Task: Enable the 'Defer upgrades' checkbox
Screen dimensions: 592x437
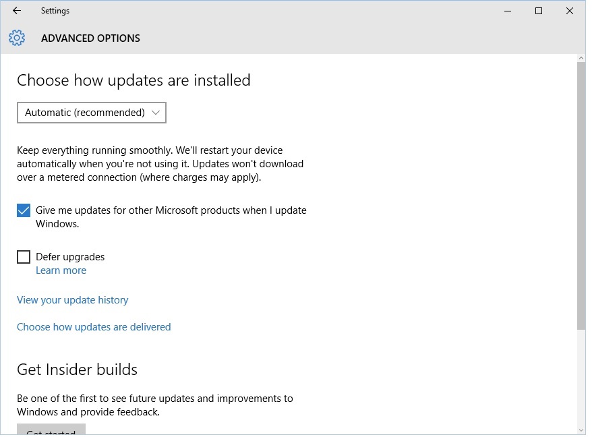Action: [x=23, y=257]
